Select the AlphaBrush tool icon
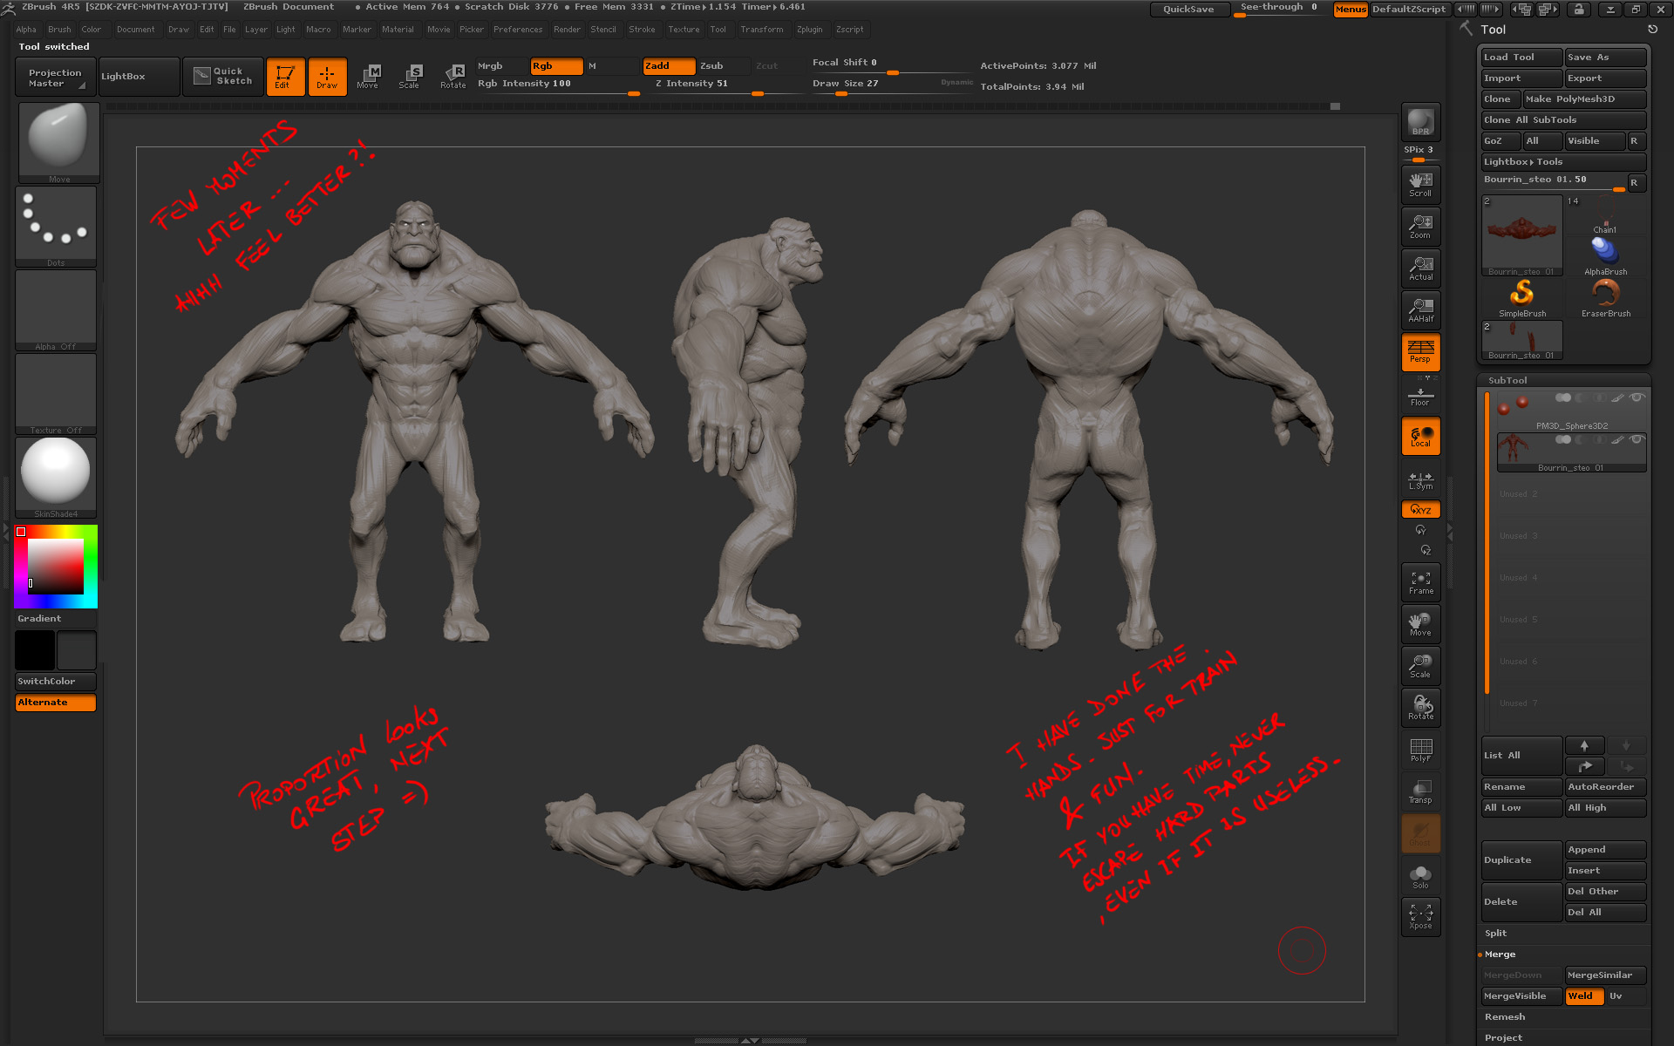Viewport: 1674px width, 1046px height. click(1605, 256)
